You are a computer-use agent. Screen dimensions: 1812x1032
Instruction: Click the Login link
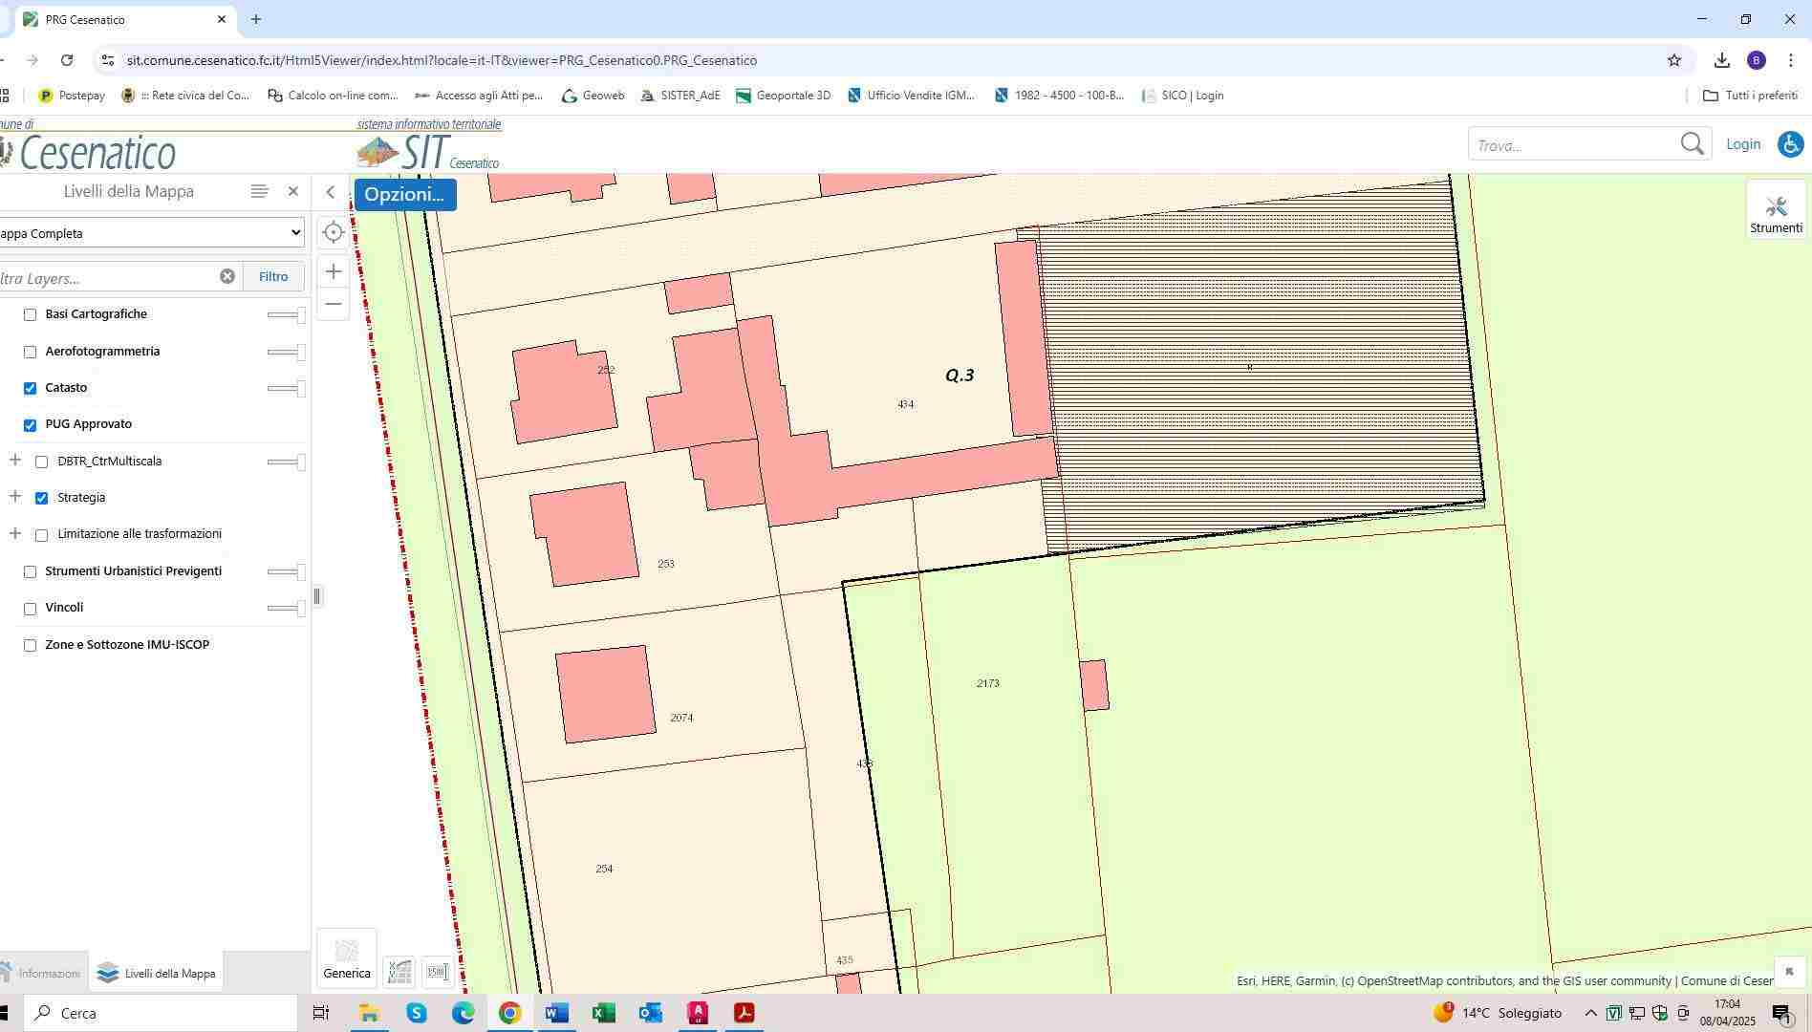coord(1742,144)
